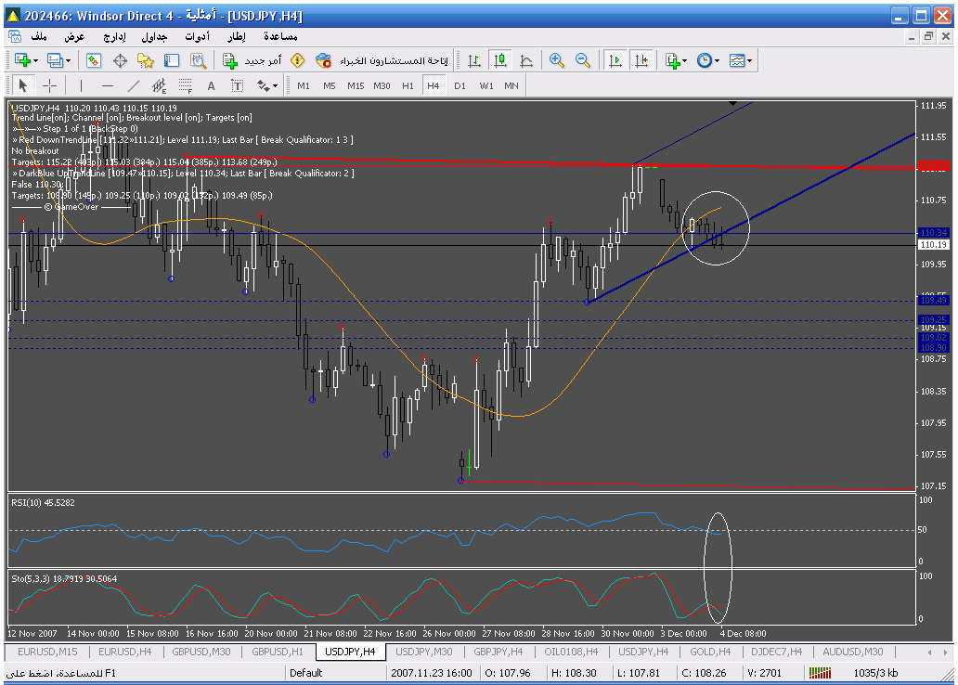
Task: Select the M15 timeframe button
Action: click(356, 85)
